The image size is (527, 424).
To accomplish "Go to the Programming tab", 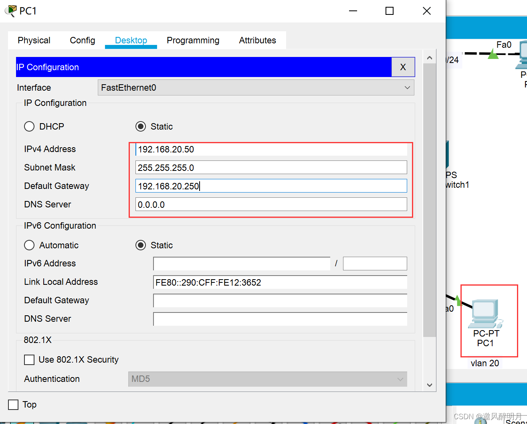I will pyautogui.click(x=193, y=41).
